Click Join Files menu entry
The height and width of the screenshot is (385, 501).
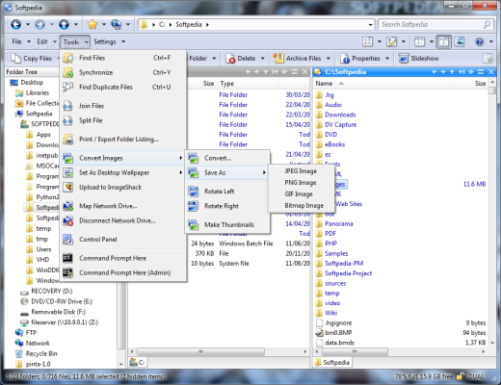click(123, 106)
